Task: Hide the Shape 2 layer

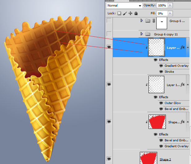Action: click(x=109, y=159)
